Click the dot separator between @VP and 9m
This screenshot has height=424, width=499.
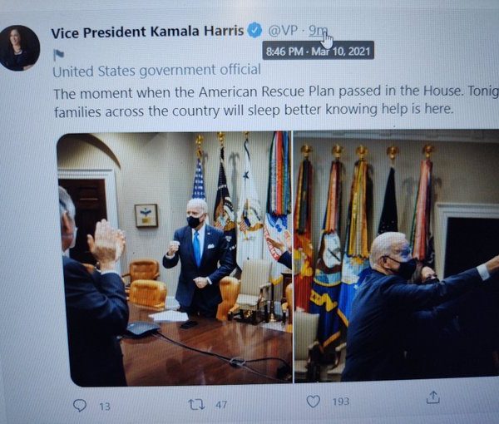pos(301,31)
